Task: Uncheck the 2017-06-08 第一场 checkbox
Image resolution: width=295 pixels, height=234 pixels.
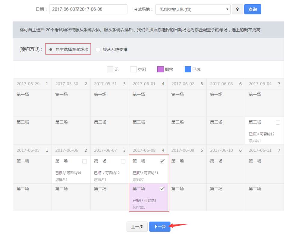Action: [x=162, y=161]
